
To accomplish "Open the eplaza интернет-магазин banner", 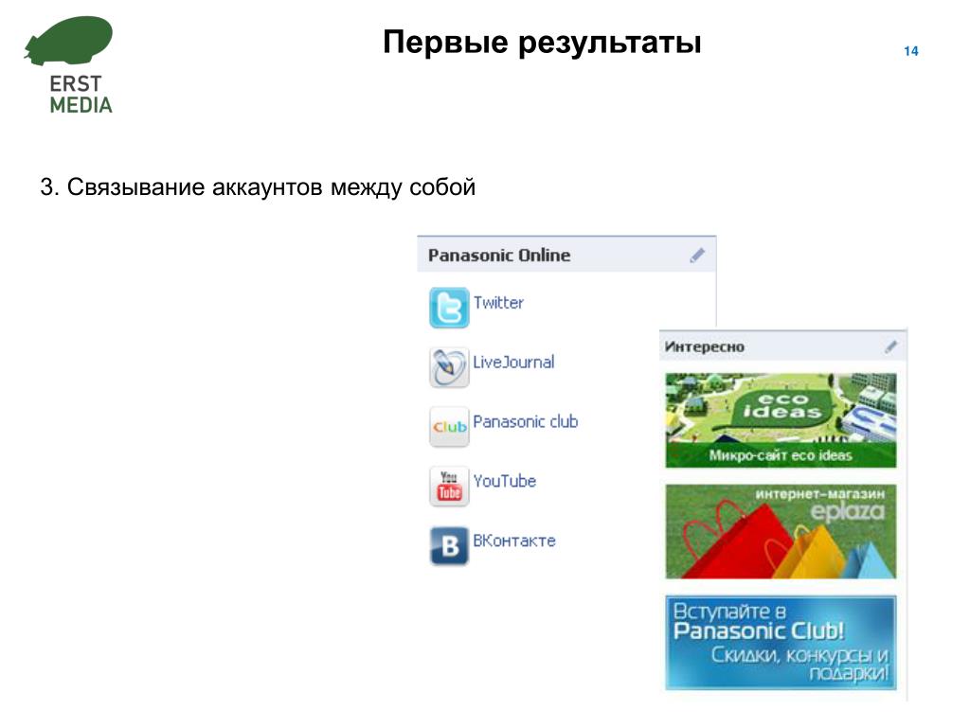I will point(781,532).
